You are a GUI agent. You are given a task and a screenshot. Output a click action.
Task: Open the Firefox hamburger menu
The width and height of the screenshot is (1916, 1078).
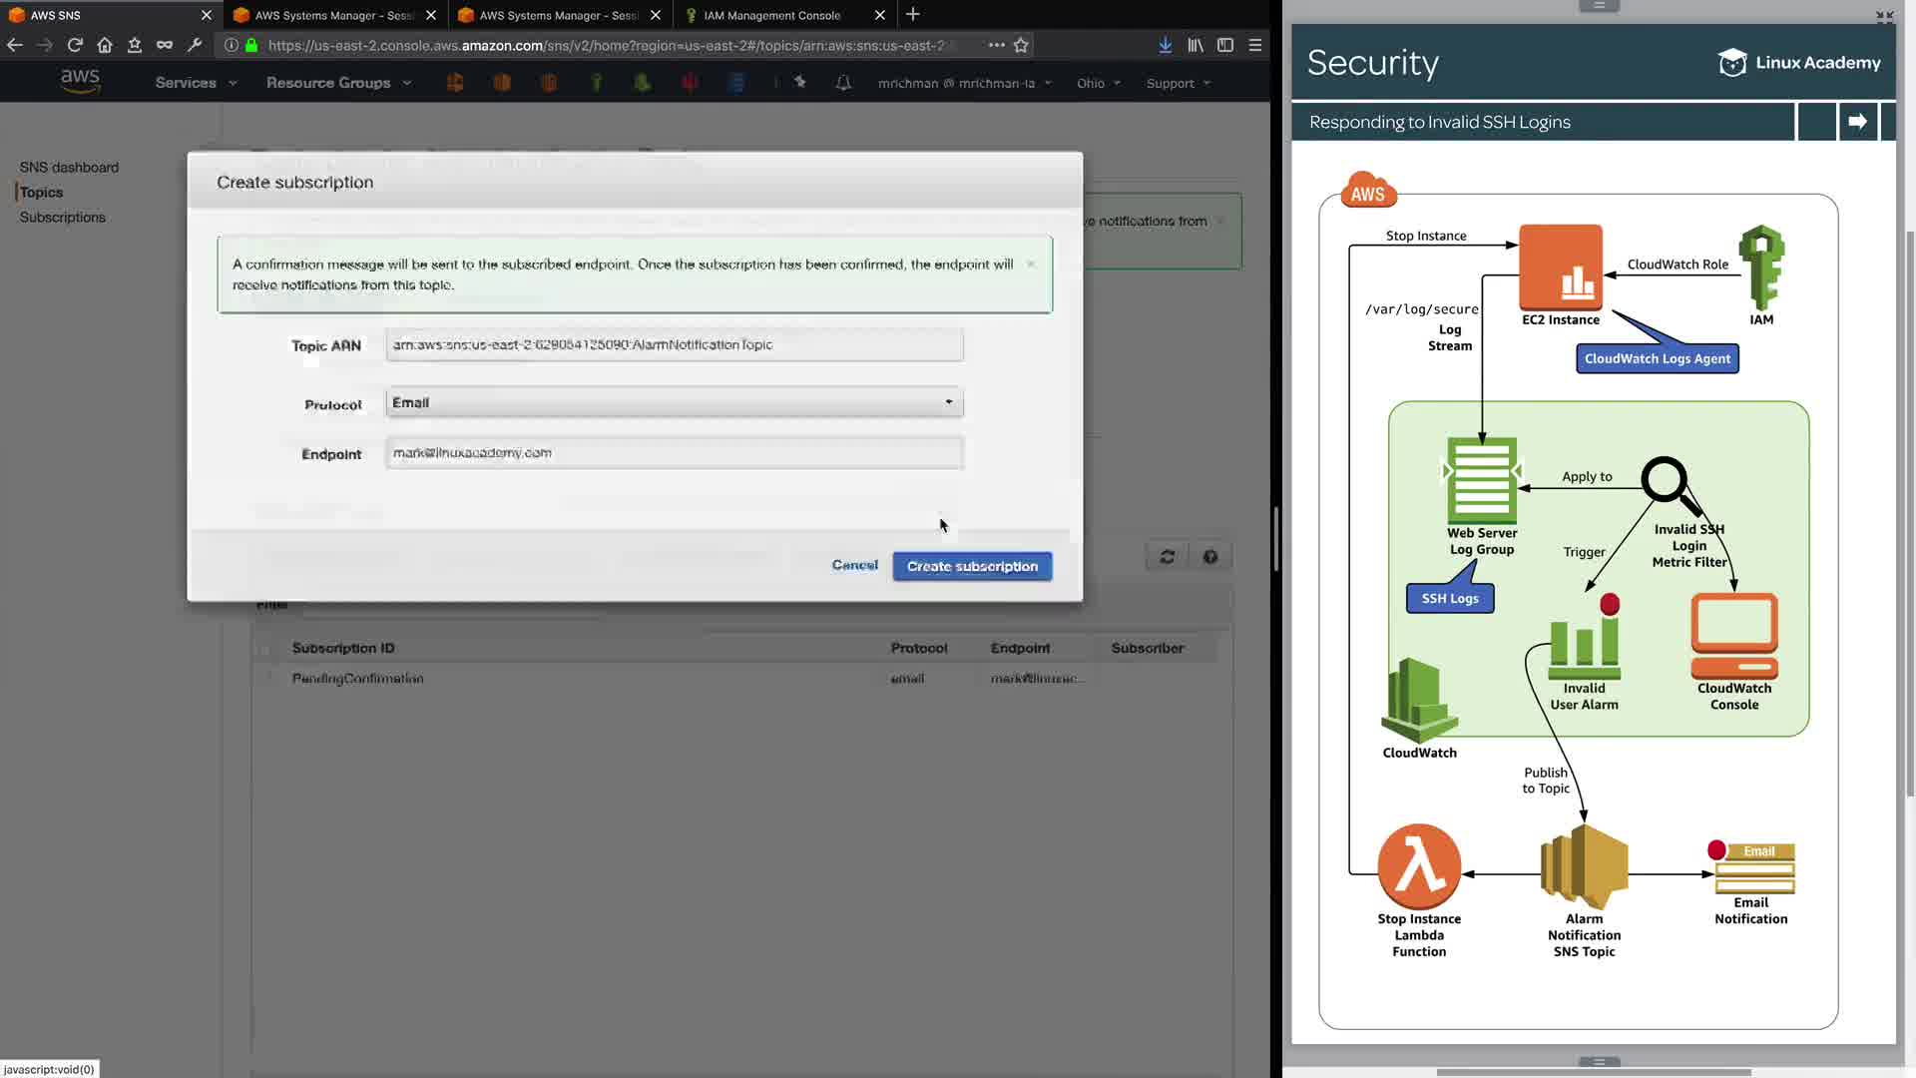coord(1255,45)
